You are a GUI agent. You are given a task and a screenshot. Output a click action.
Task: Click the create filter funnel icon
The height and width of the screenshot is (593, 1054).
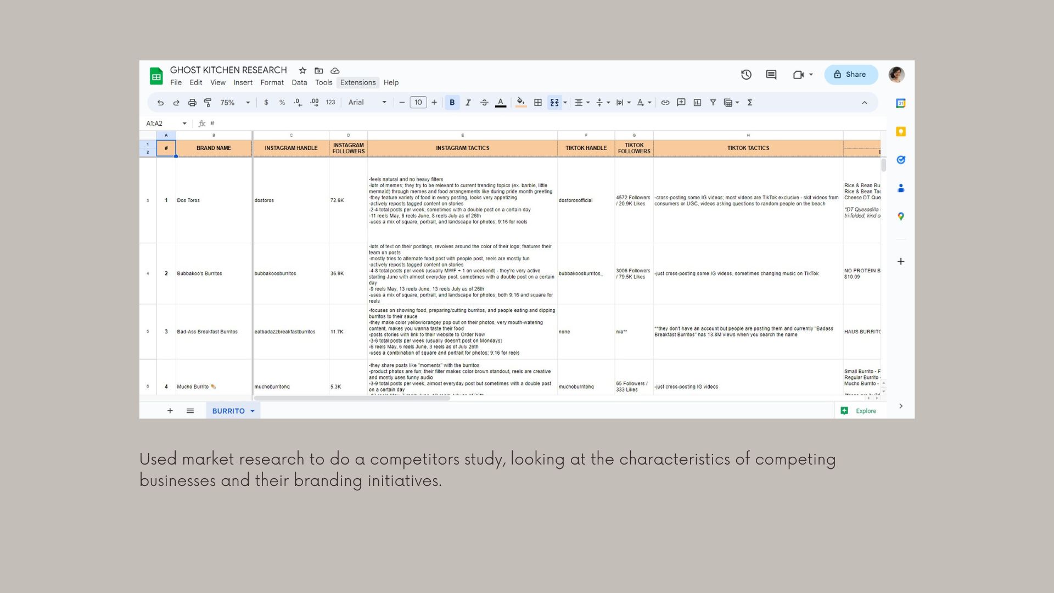(x=713, y=103)
